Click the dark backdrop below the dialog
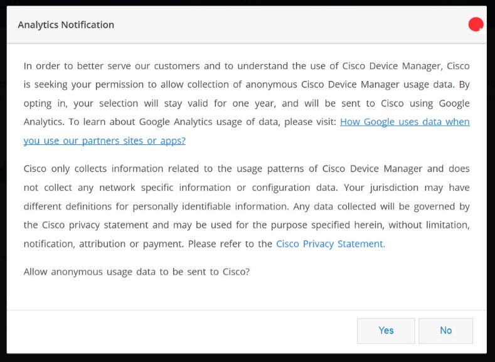 point(247,358)
